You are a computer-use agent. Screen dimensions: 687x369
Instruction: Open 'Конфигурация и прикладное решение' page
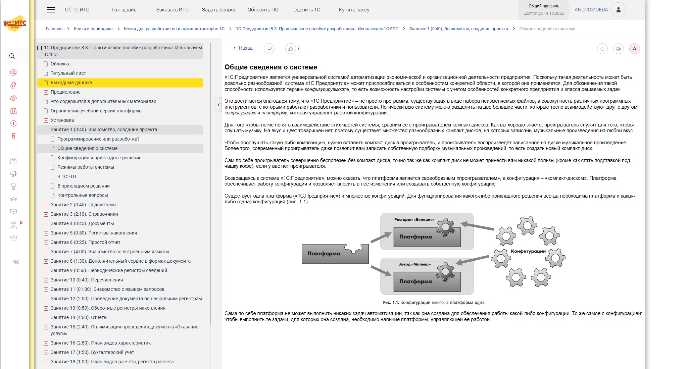click(99, 158)
